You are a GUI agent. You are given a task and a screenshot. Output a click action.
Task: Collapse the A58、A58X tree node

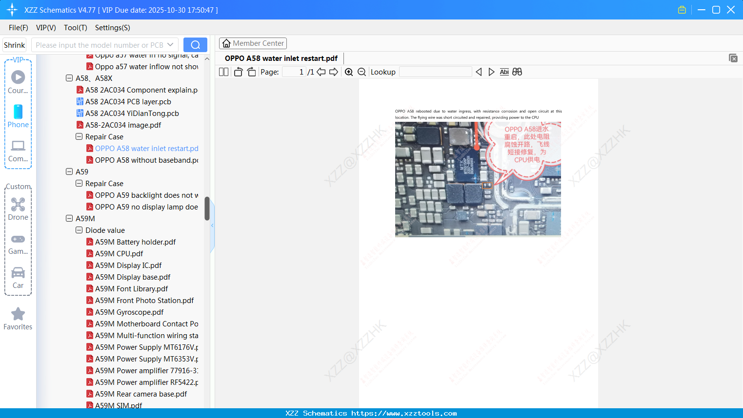tap(69, 78)
